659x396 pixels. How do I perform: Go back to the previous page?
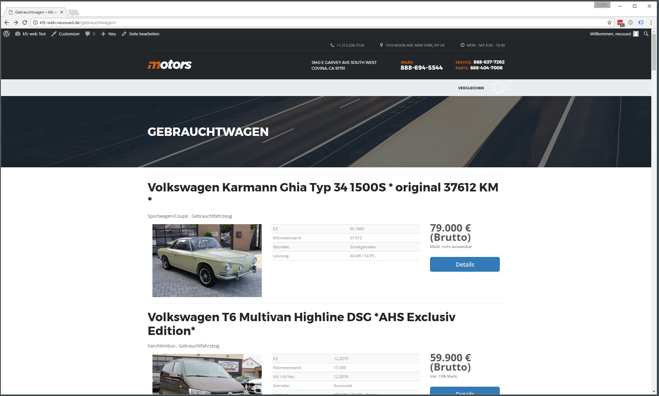coord(6,22)
